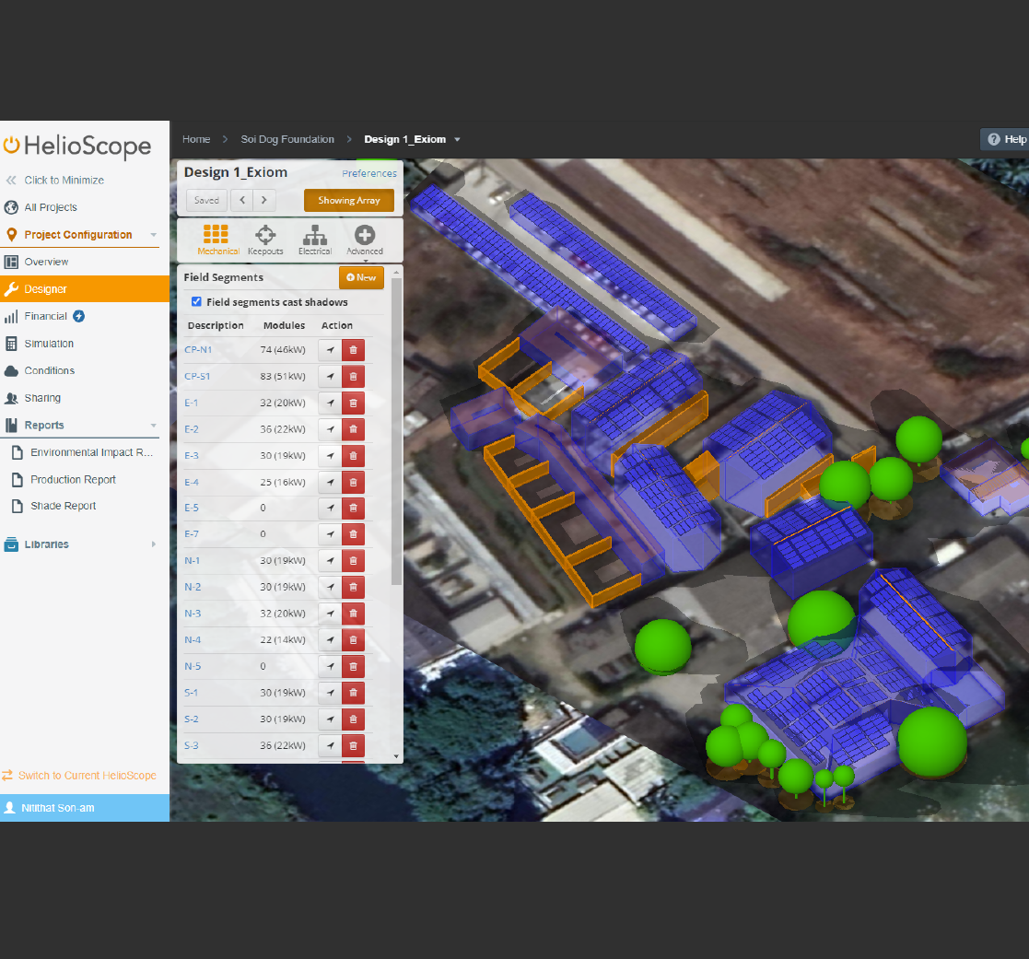Toggle Field segments cast shadows checkbox
This screenshot has height=959, width=1029.
196,302
